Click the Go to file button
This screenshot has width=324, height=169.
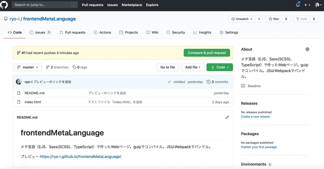click(x=168, y=67)
